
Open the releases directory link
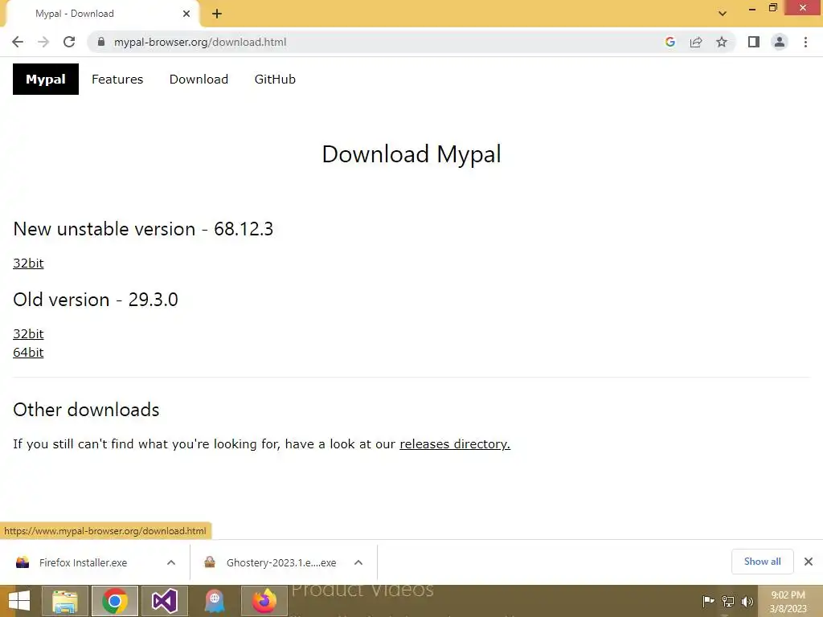455,443
